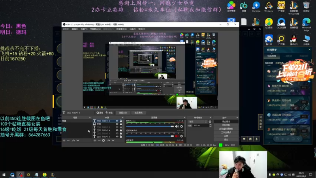The image size is (316, 178).
Task: Move source down arrow
Action: click(113, 140)
